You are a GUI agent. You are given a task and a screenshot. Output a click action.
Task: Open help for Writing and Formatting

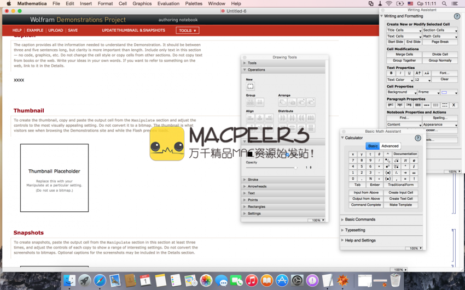click(x=457, y=16)
